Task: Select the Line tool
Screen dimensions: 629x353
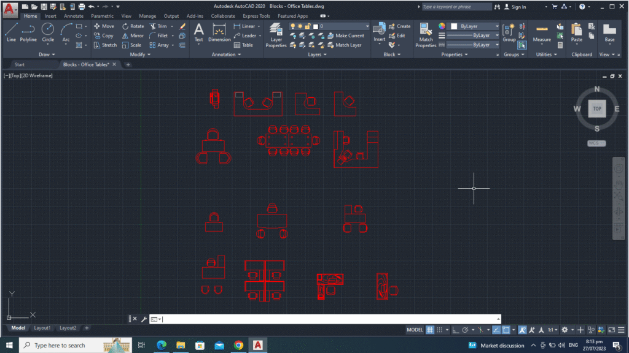Action: pyautogui.click(x=11, y=32)
